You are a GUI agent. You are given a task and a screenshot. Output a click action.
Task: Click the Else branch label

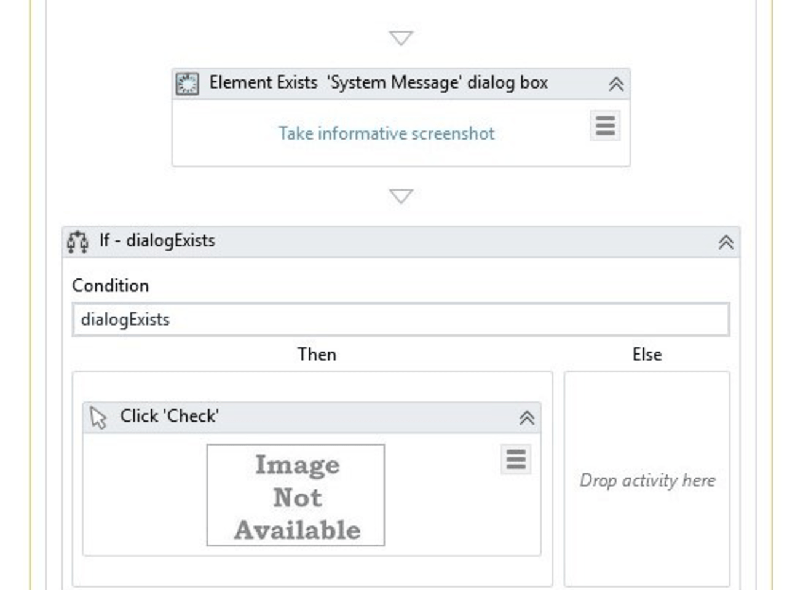click(647, 355)
